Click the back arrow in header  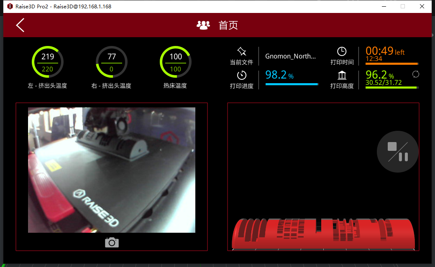[20, 25]
